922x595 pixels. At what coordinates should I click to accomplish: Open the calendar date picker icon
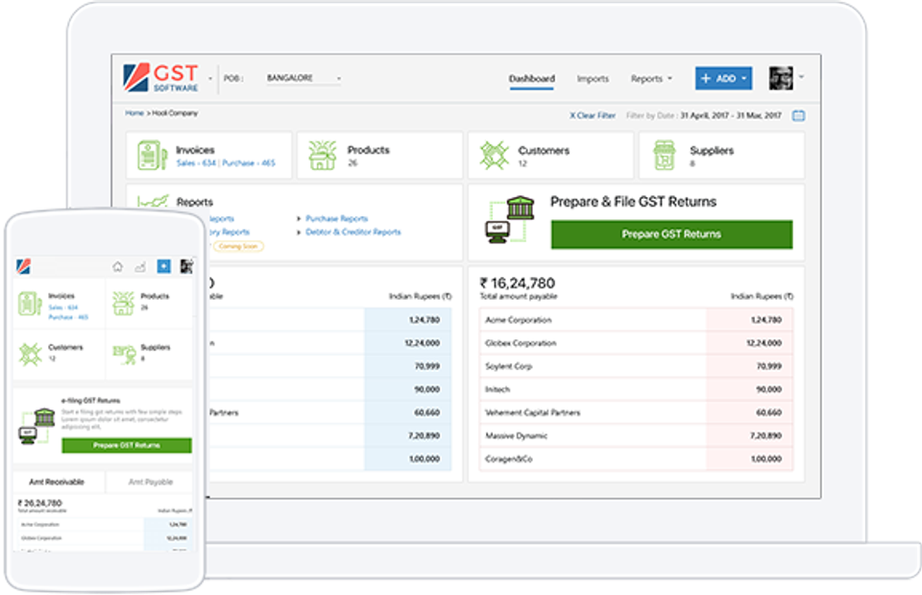798,115
